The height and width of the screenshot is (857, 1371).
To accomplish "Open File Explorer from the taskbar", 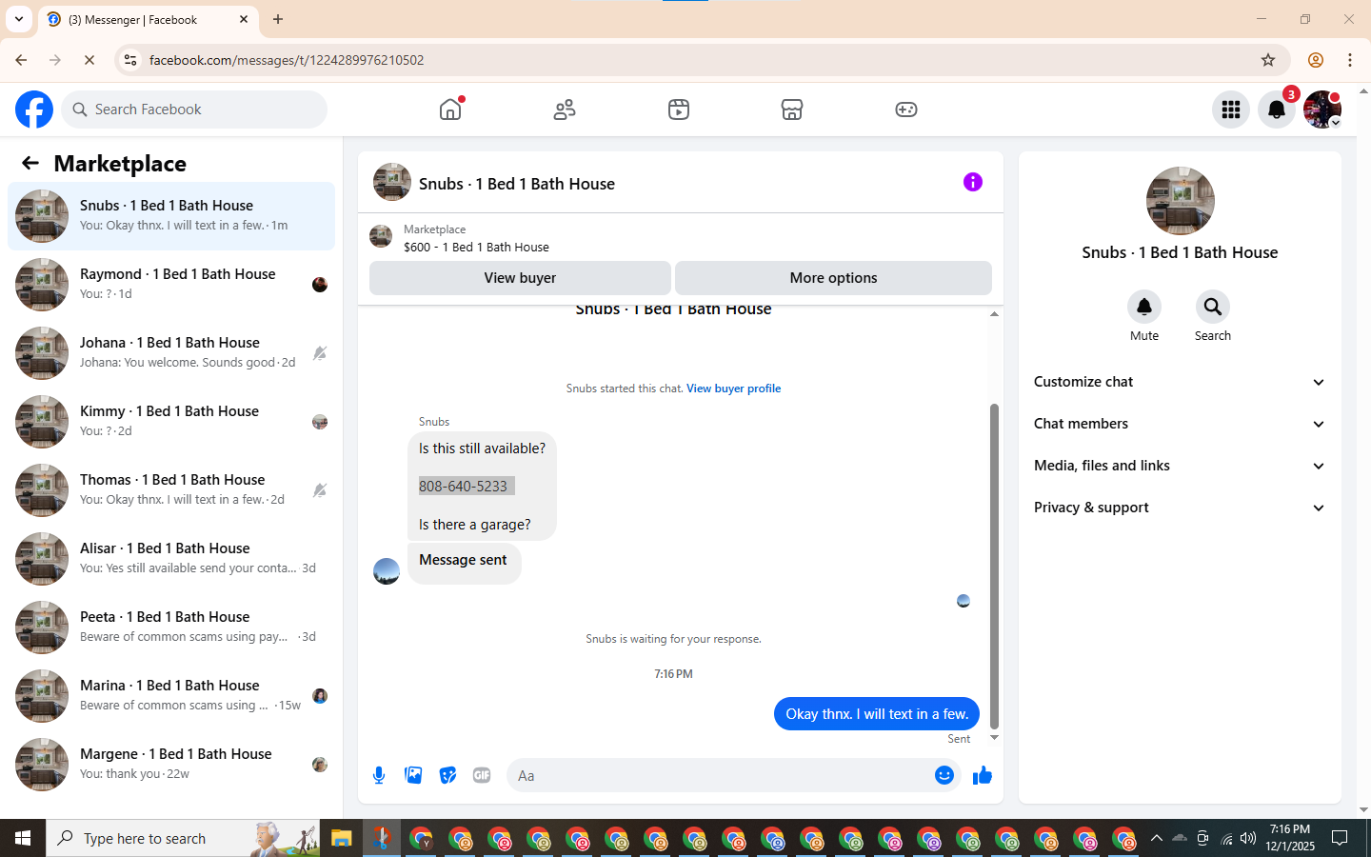I will pos(342,838).
